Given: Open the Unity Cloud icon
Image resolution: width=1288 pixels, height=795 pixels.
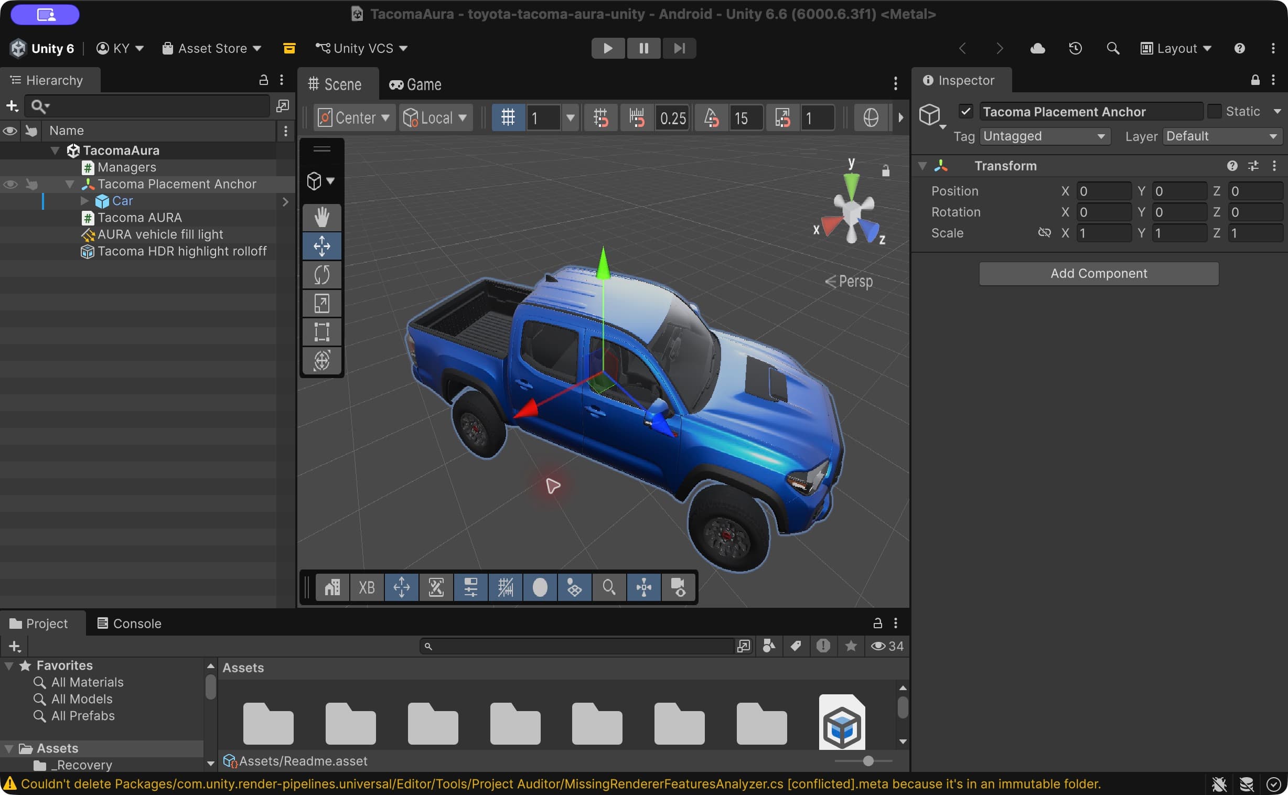Looking at the screenshot, I should (x=1037, y=48).
